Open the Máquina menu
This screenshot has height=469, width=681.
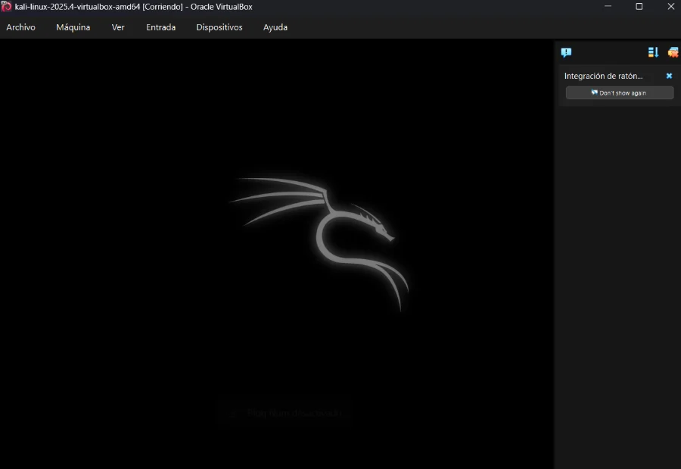point(73,27)
